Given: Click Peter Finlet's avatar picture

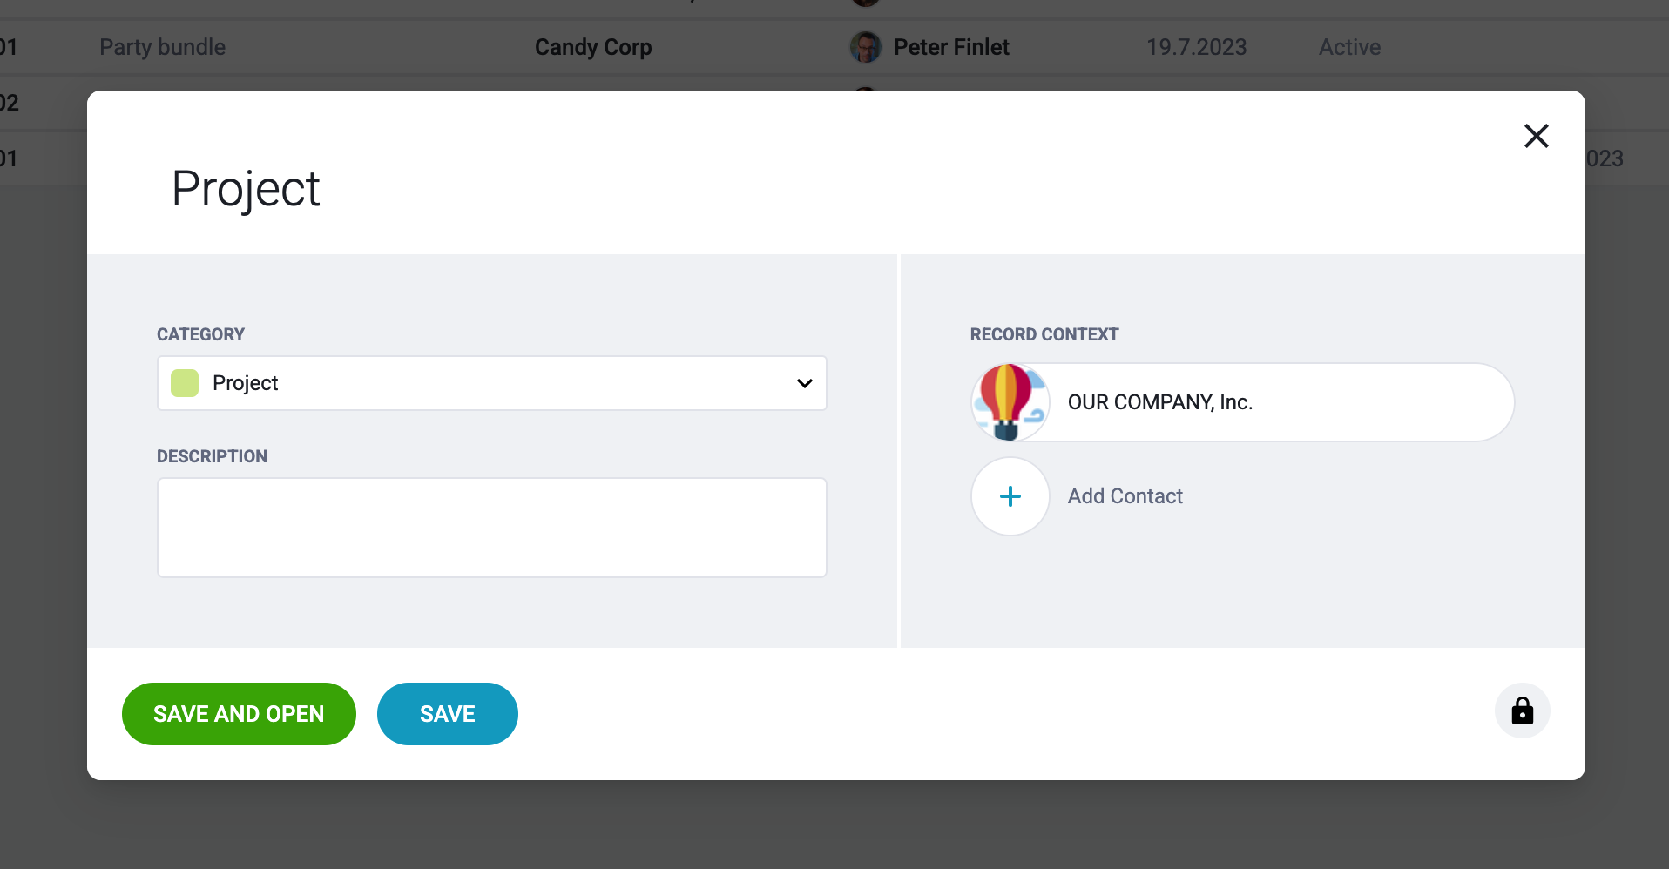Looking at the screenshot, I should [x=865, y=47].
